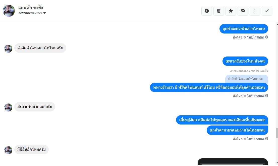Mark conversation as done with checkmark
This screenshot has height=166, width=278.
[x=267, y=11]
